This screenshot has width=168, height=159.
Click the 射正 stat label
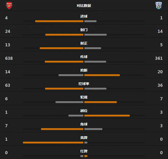pyautogui.click(x=84, y=43)
